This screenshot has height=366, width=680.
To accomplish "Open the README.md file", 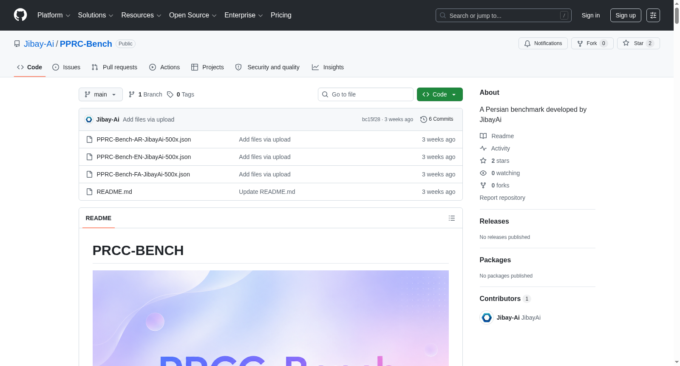I will 114,192.
